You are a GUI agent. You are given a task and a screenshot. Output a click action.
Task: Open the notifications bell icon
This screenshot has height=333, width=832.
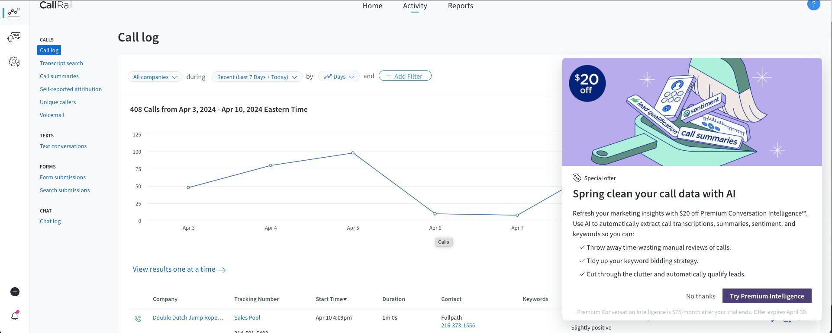tap(15, 316)
